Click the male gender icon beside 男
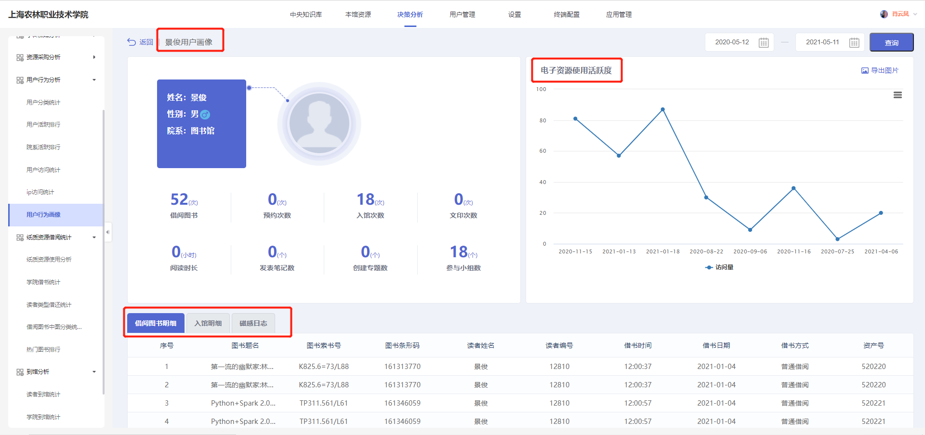Viewport: 925px width, 435px height. [x=205, y=114]
